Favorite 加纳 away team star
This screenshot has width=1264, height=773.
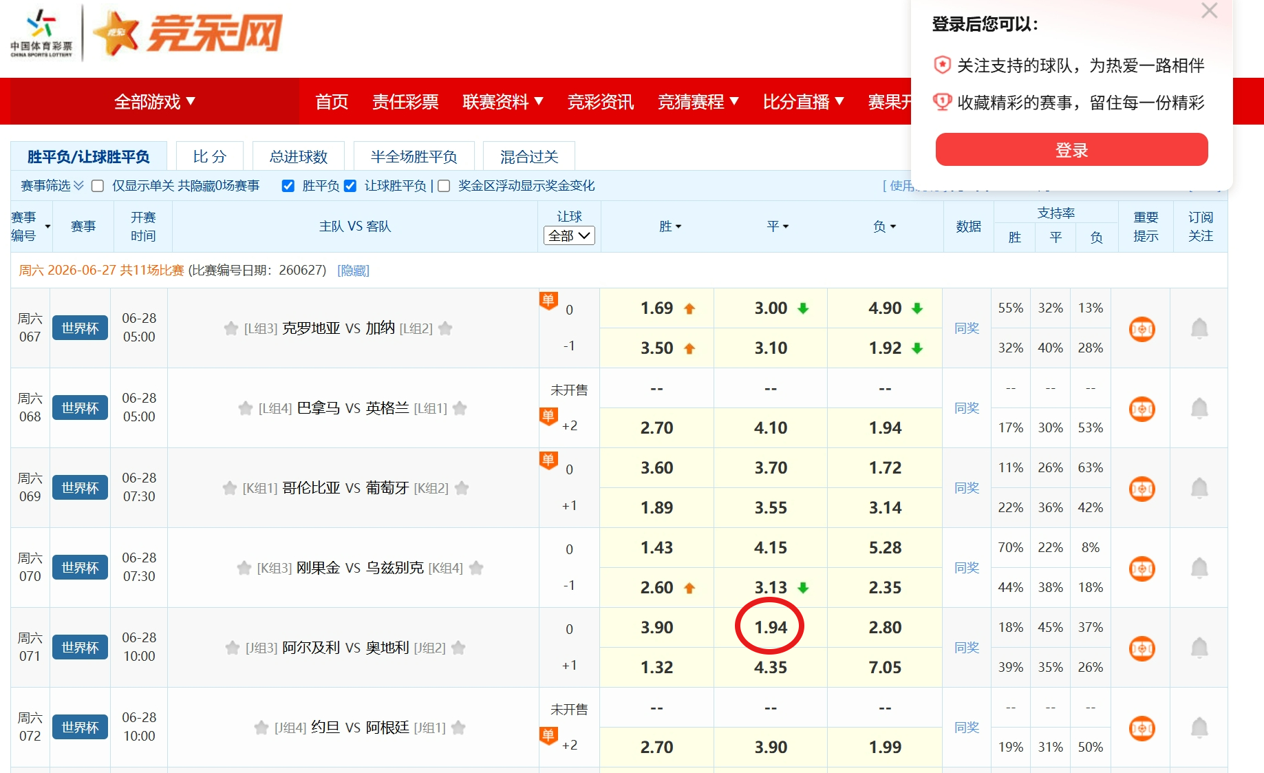[x=445, y=328]
